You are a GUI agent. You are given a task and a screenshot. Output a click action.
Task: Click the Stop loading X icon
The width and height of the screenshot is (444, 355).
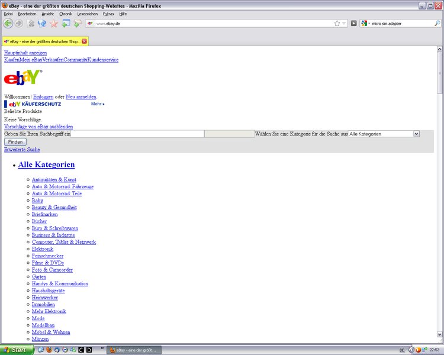coord(31,24)
